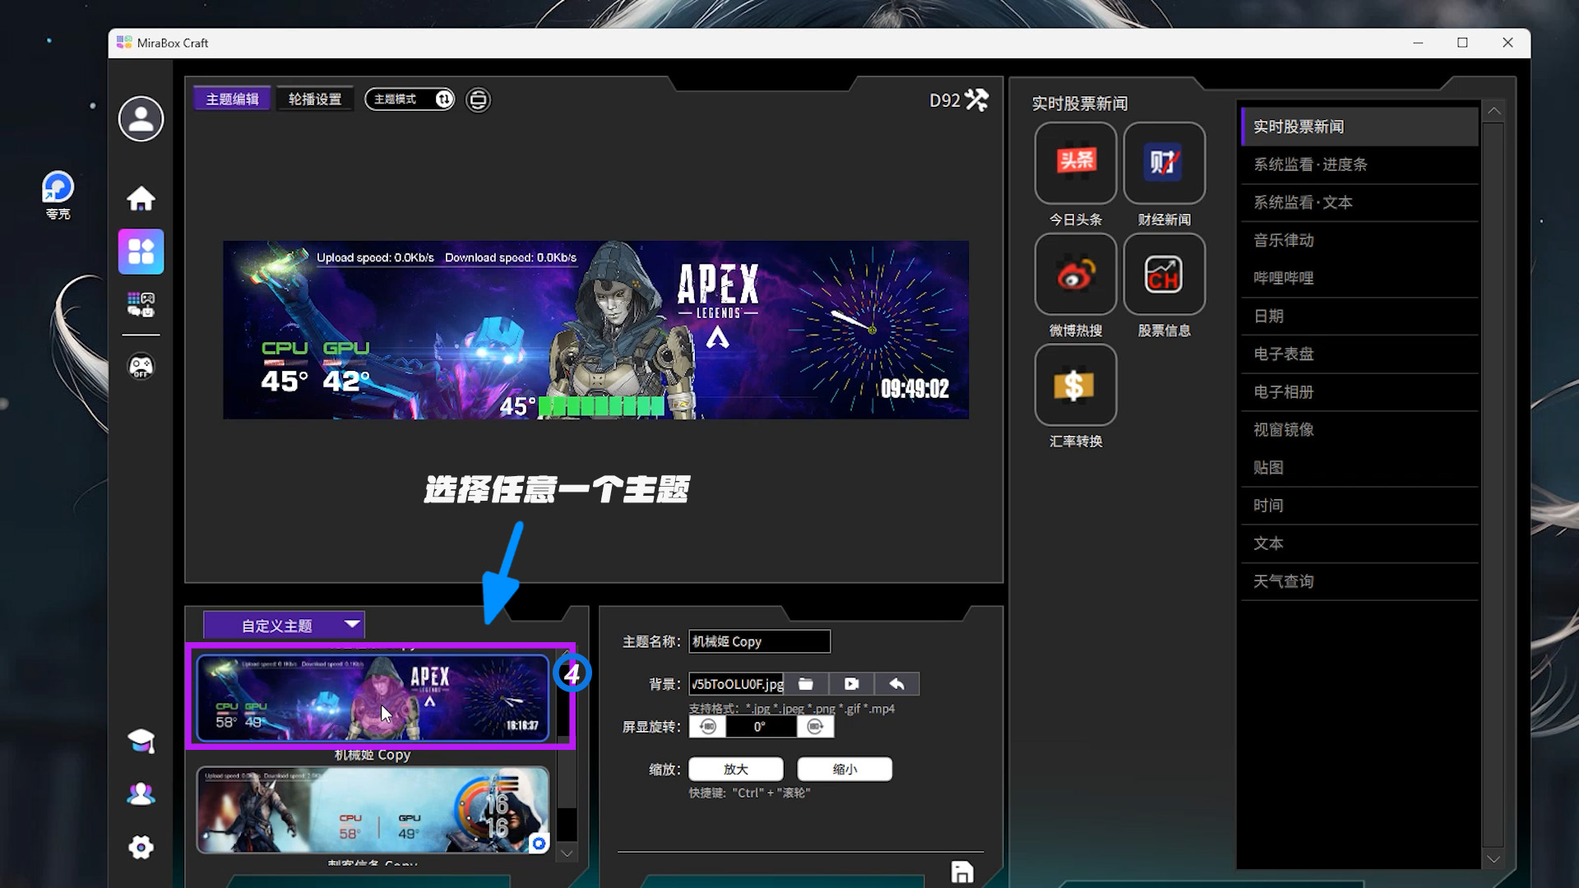1579x888 pixels.
Task: Open the key and game apps icon
Action: (141, 304)
